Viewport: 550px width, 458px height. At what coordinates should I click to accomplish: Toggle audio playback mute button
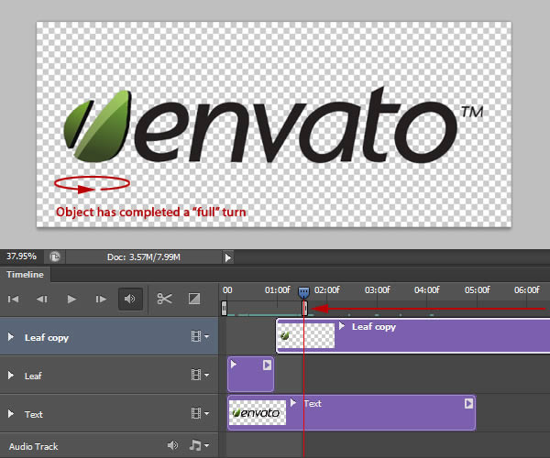(130, 299)
